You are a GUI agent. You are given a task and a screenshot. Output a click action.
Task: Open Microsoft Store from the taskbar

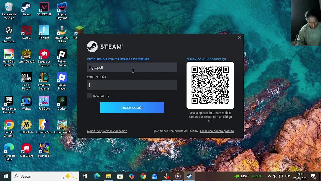tap(120, 176)
